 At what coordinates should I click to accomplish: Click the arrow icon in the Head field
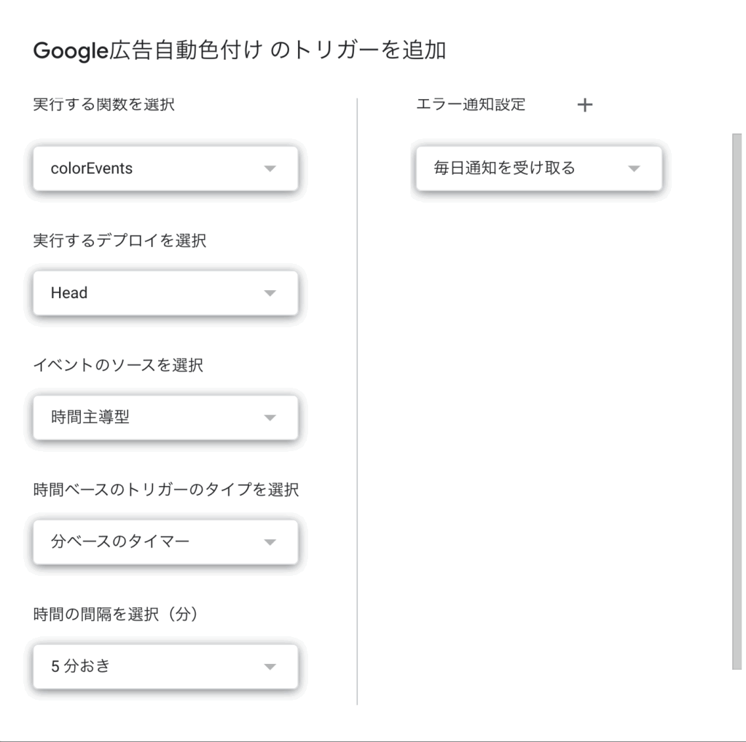(270, 293)
